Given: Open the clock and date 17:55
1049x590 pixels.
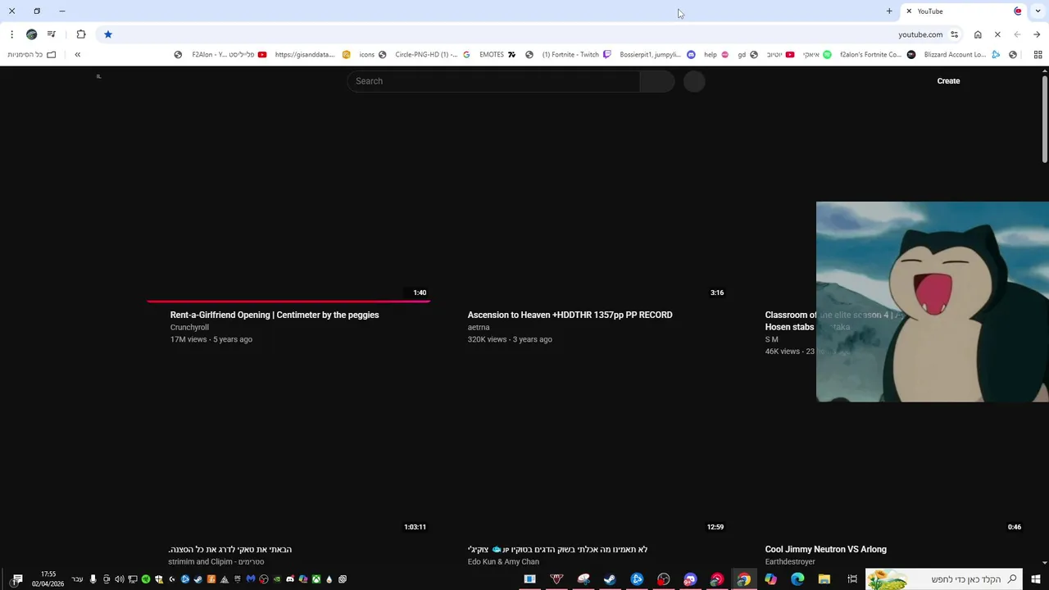Looking at the screenshot, I should (x=48, y=579).
